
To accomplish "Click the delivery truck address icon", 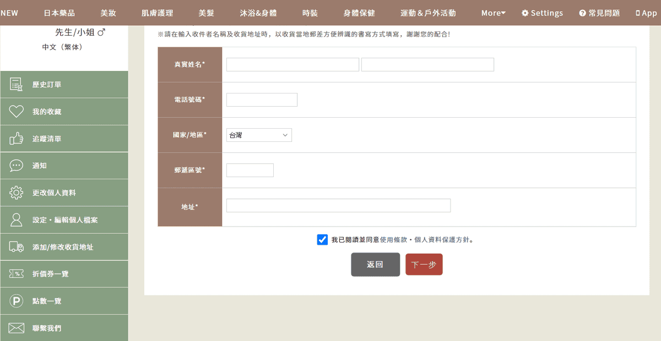I will click(16, 247).
